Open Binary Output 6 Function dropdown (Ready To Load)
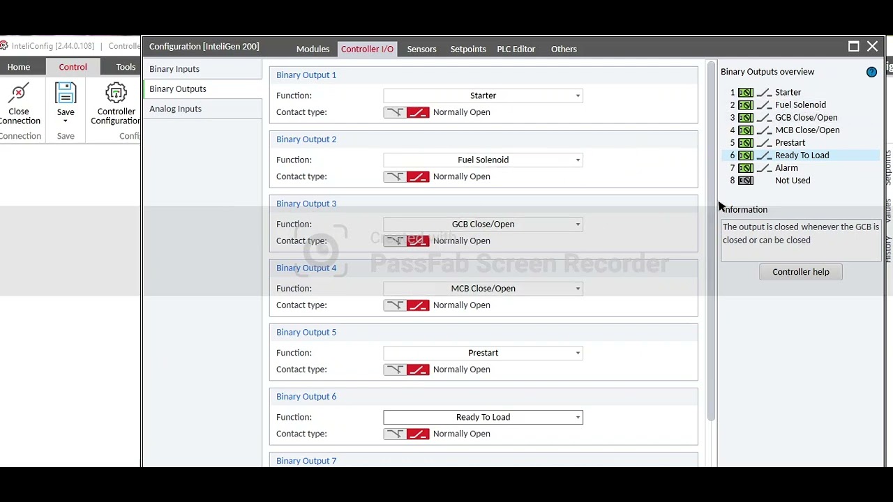The height and width of the screenshot is (502, 893). click(x=483, y=417)
